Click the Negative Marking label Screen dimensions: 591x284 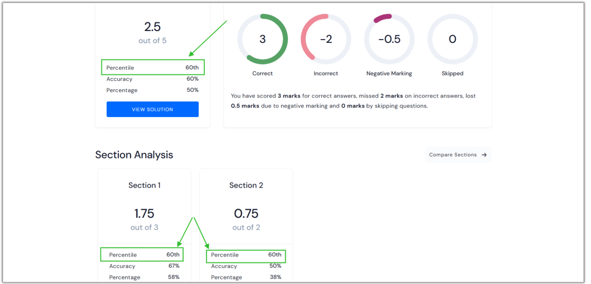389,73
